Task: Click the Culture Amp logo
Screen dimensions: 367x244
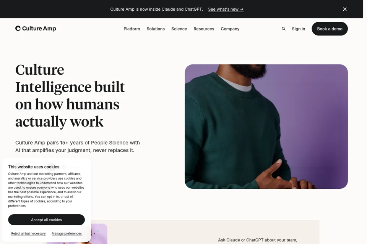Action: (x=36, y=29)
